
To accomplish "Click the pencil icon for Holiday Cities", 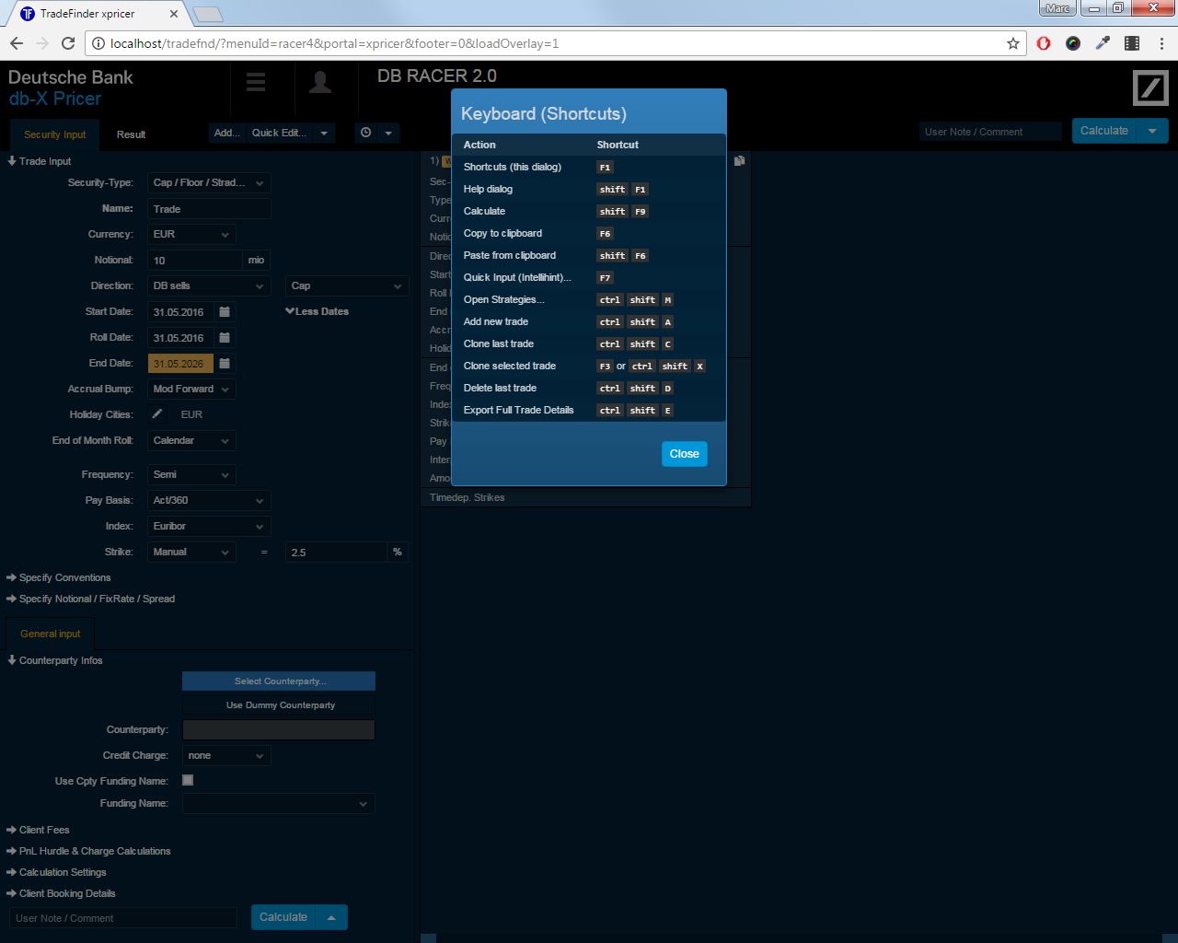I will (x=157, y=414).
